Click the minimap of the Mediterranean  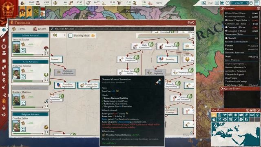(x=236, y=134)
